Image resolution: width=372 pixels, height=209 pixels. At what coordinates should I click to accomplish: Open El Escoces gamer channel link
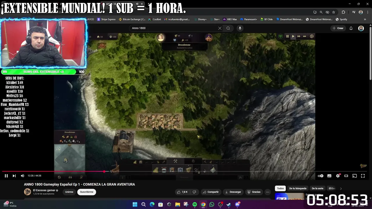click(x=44, y=190)
